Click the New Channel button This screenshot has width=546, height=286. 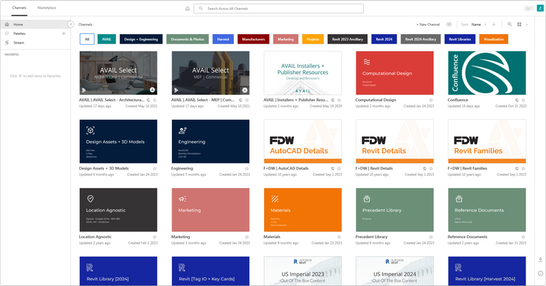click(428, 25)
